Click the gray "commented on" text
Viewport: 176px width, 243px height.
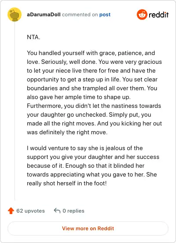(80, 15)
